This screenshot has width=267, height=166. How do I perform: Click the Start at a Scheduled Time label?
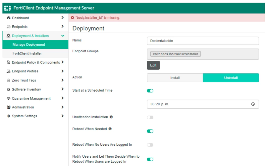tap(92, 90)
